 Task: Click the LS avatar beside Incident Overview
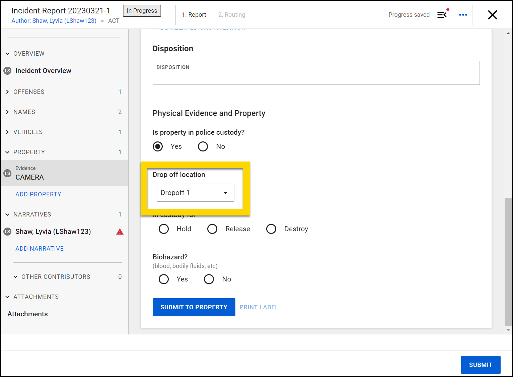click(x=7, y=70)
